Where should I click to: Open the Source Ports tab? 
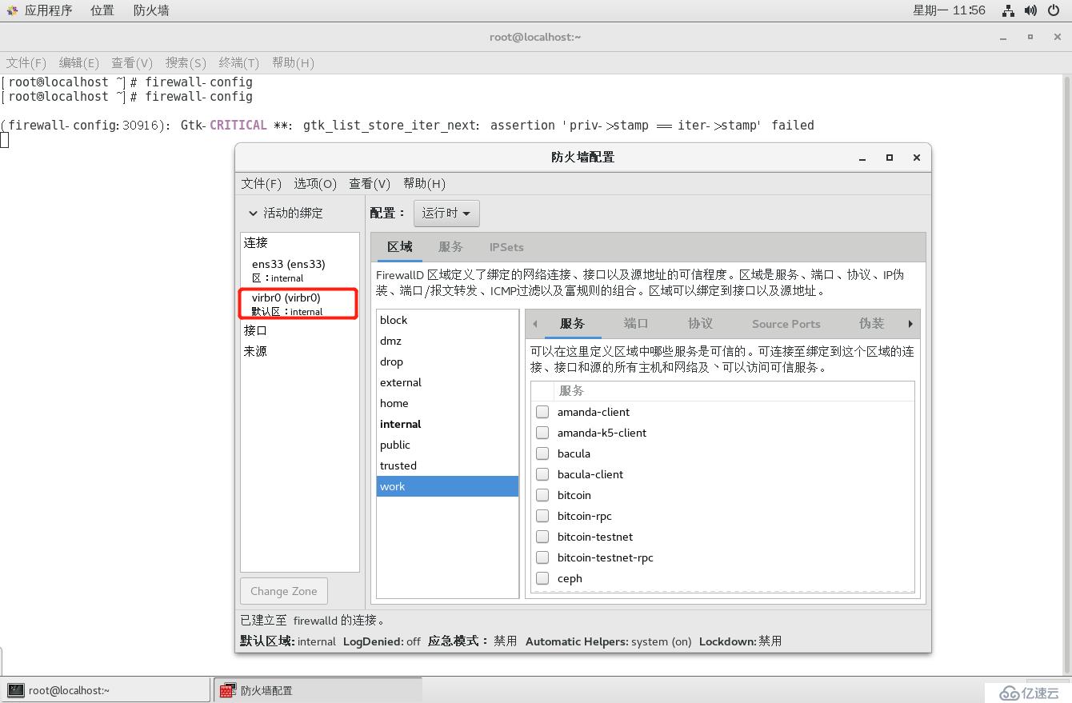(786, 324)
